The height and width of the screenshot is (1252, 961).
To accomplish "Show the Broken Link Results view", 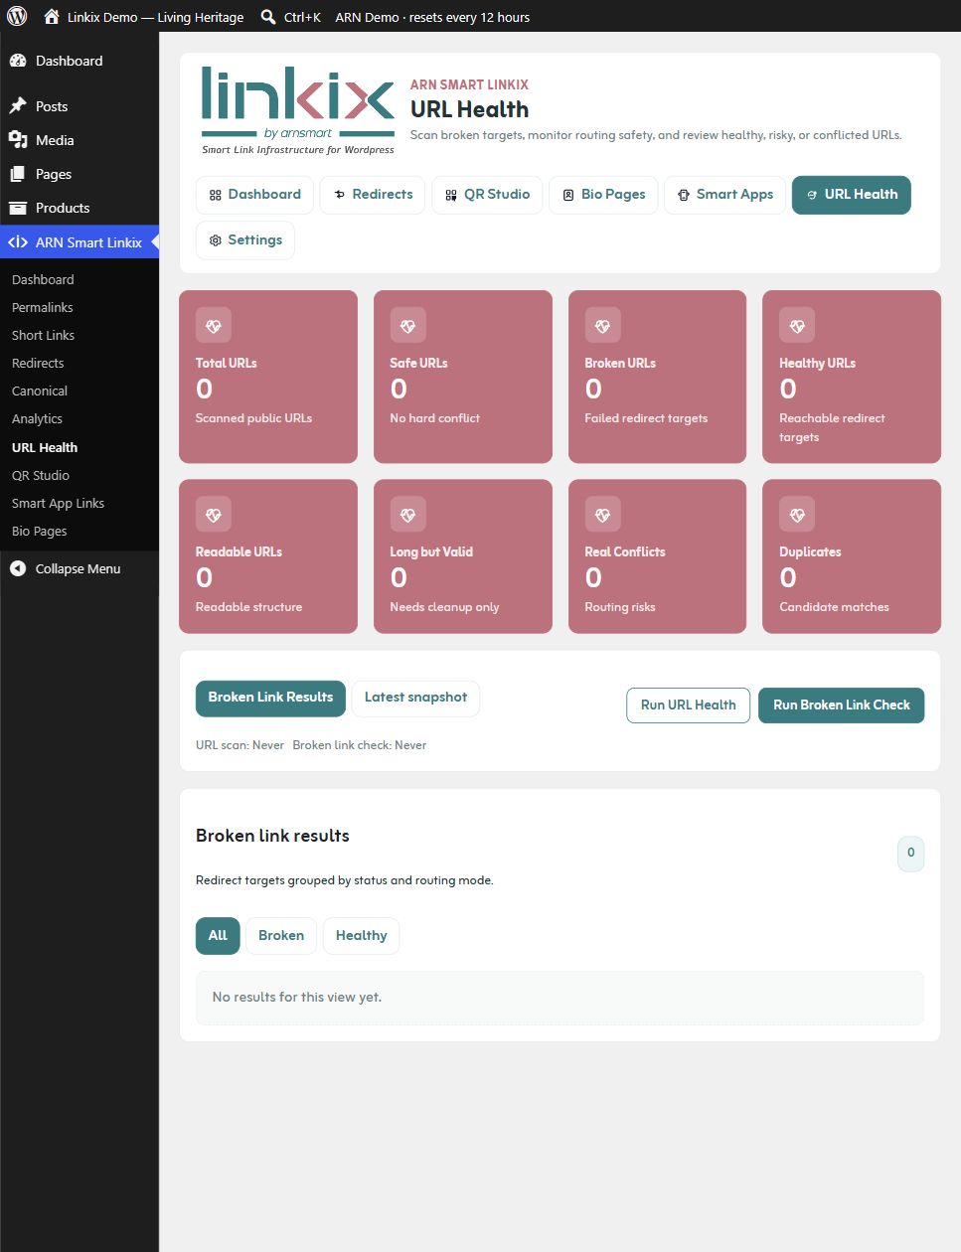I will pos(270,698).
